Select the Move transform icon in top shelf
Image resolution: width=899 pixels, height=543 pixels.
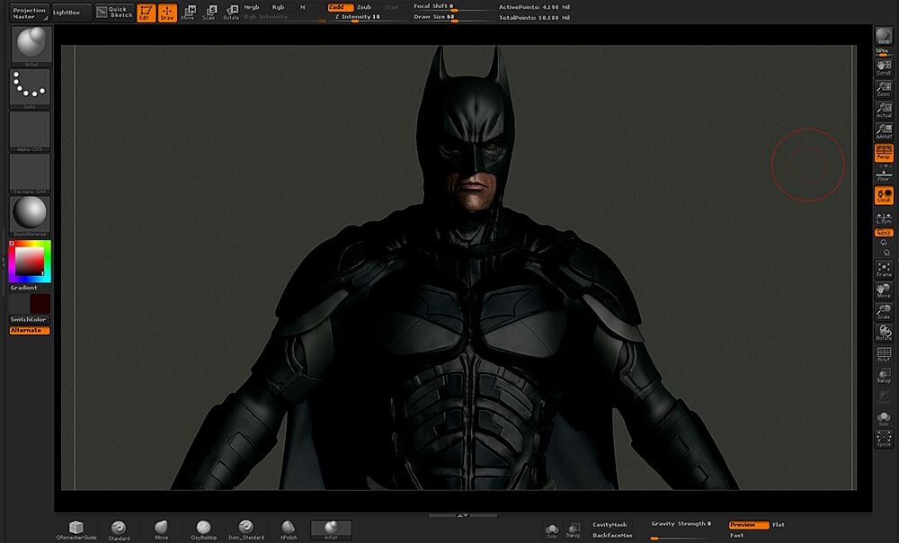point(188,13)
